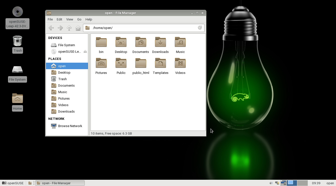Switch to the second workspace

pos(302,183)
